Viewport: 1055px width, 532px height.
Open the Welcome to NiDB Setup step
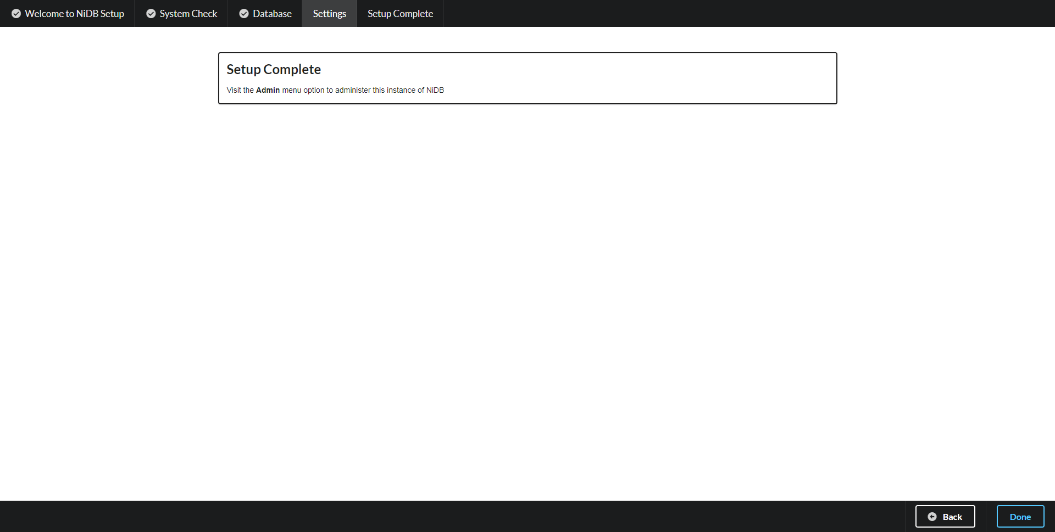(74, 14)
